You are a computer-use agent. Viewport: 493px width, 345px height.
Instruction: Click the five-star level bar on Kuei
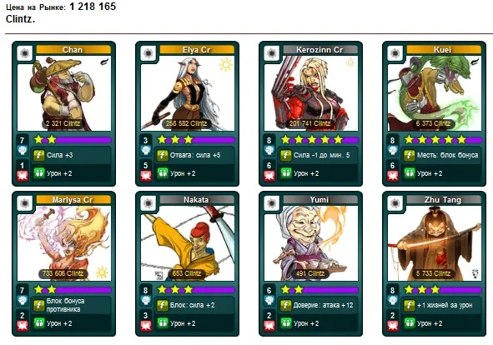tap(442, 139)
